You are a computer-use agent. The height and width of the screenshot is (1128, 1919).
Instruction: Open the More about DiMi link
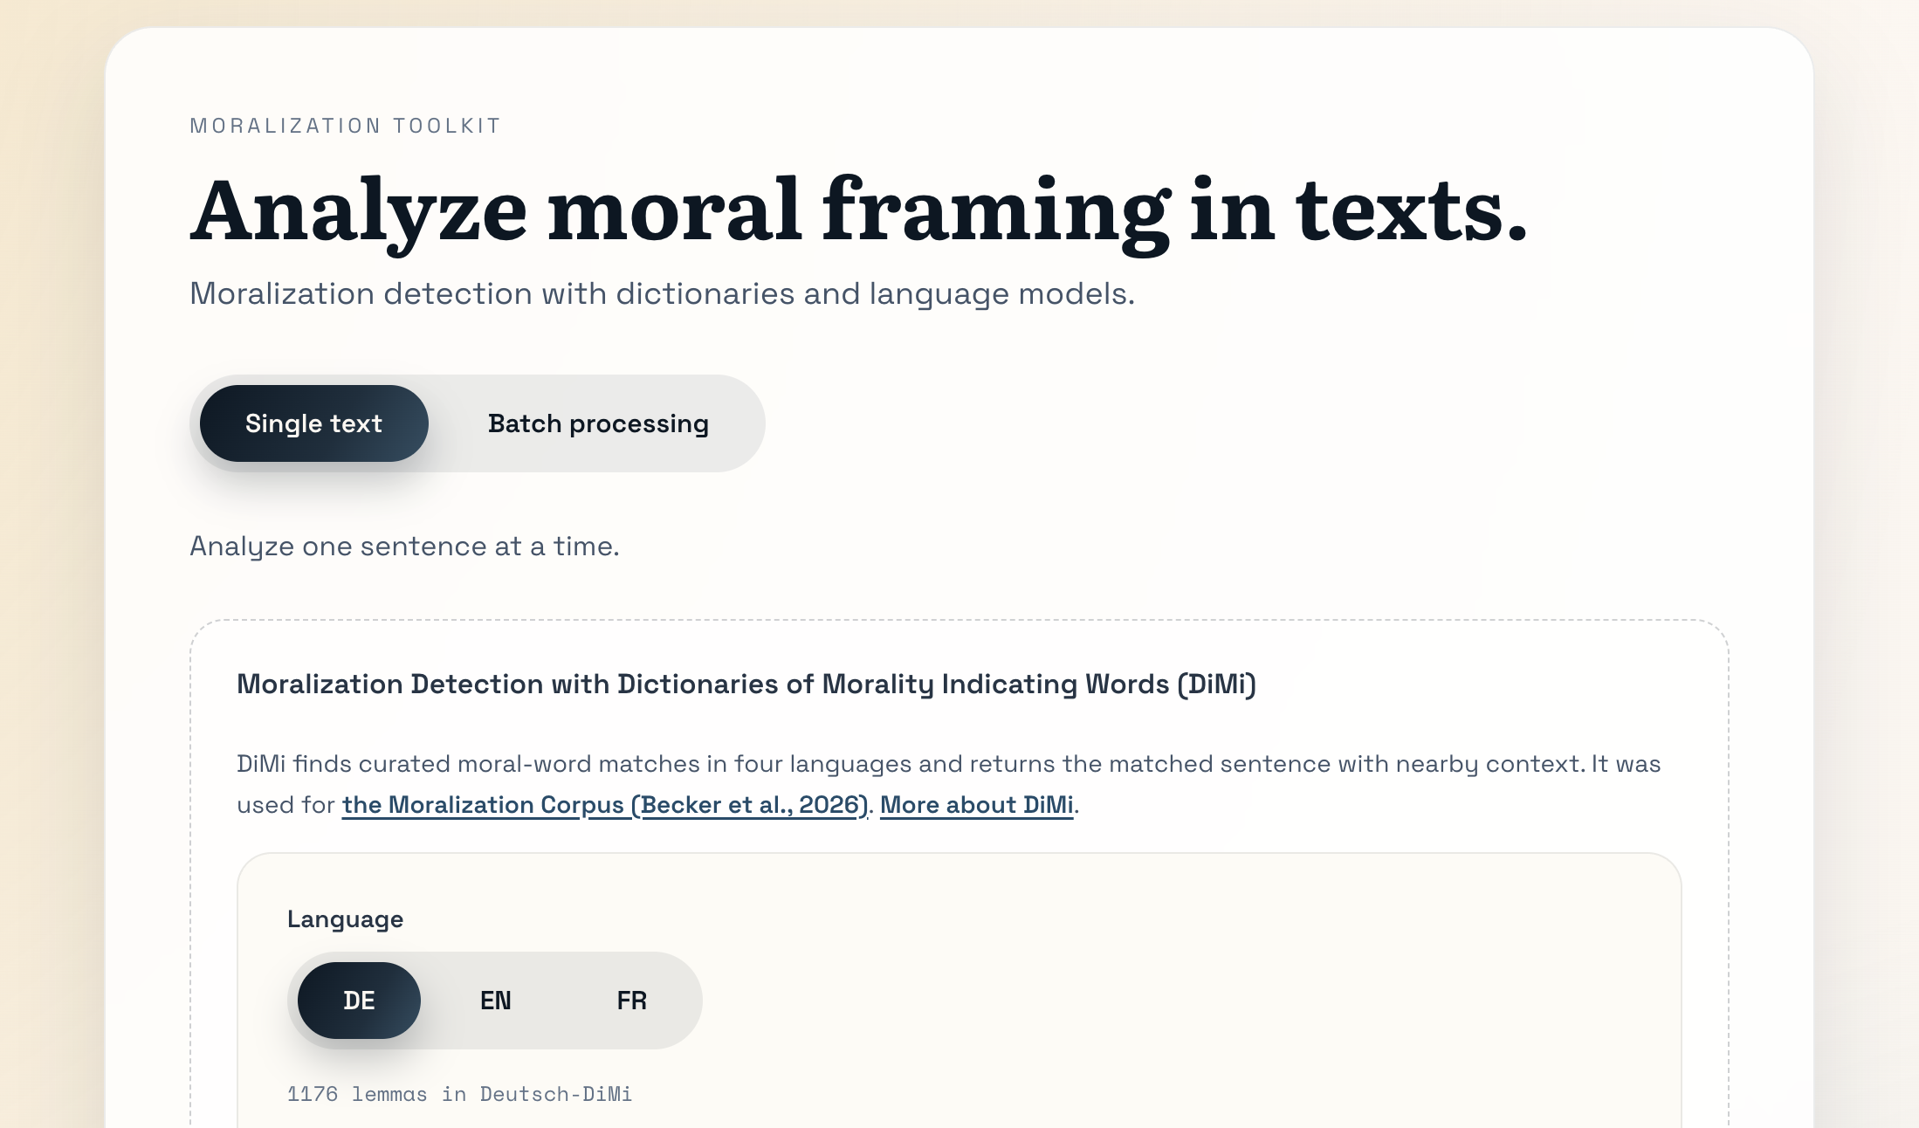[x=976, y=805]
